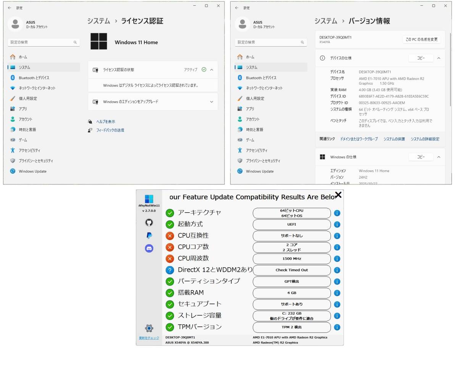
Task: Click info icon for 搭載RAM row
Action: tap(337, 293)
